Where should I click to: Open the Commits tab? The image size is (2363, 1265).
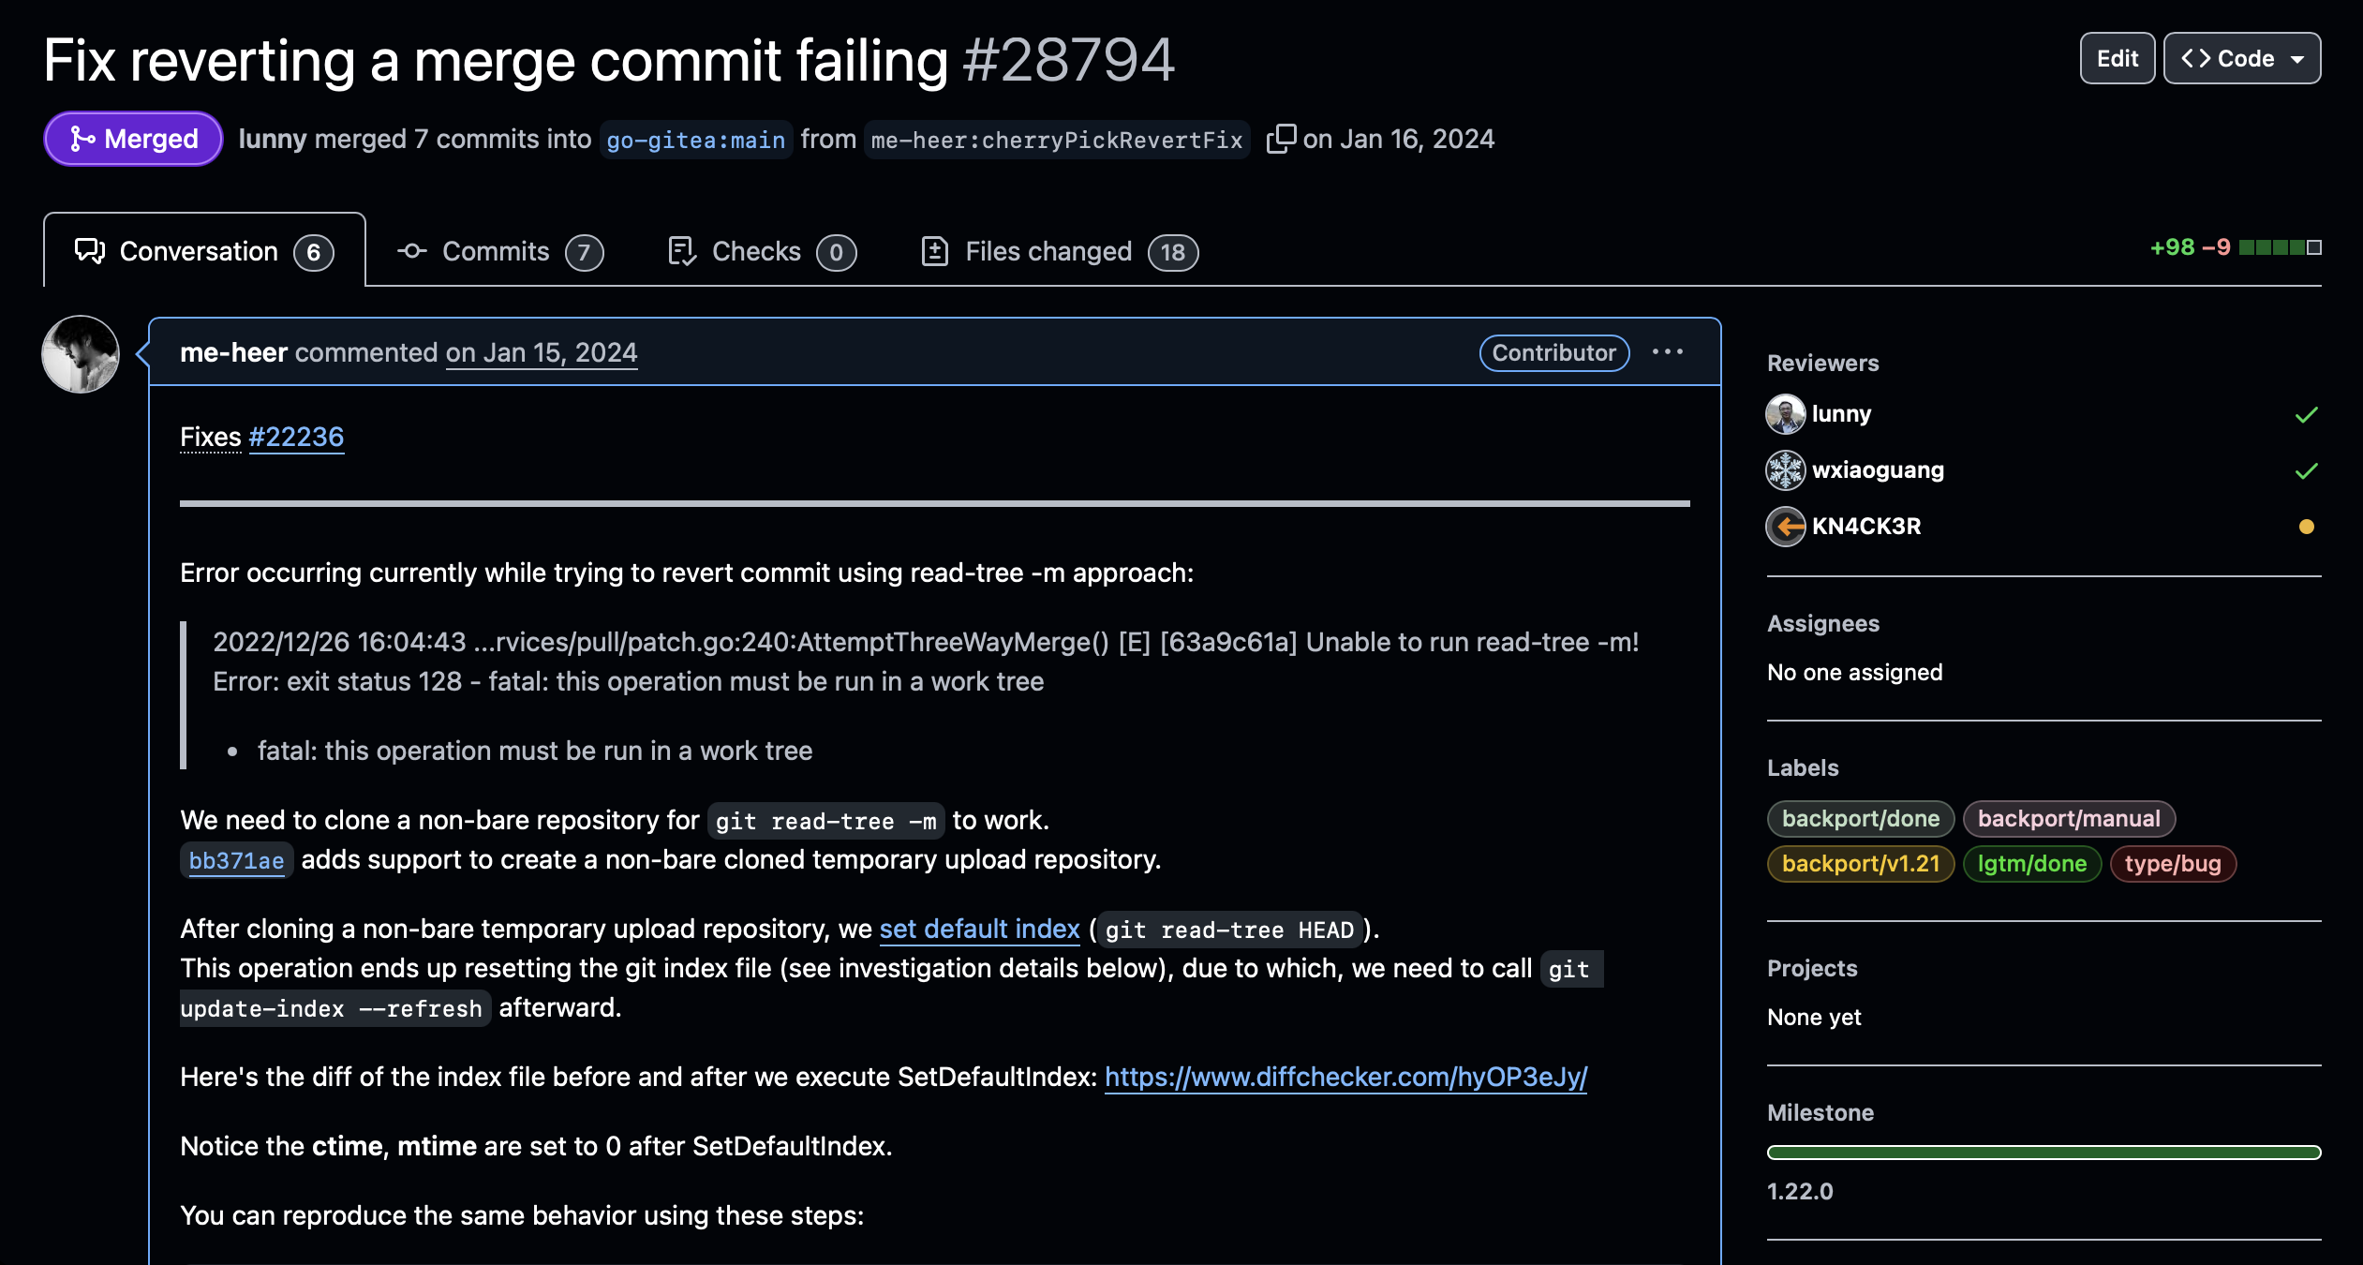[x=495, y=250]
